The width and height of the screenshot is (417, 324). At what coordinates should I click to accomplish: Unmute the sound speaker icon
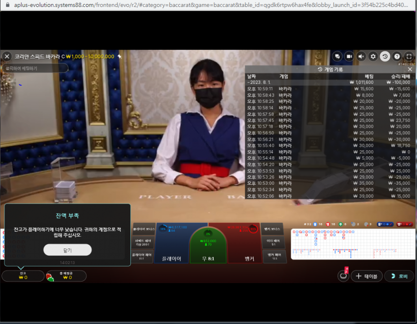point(361,56)
